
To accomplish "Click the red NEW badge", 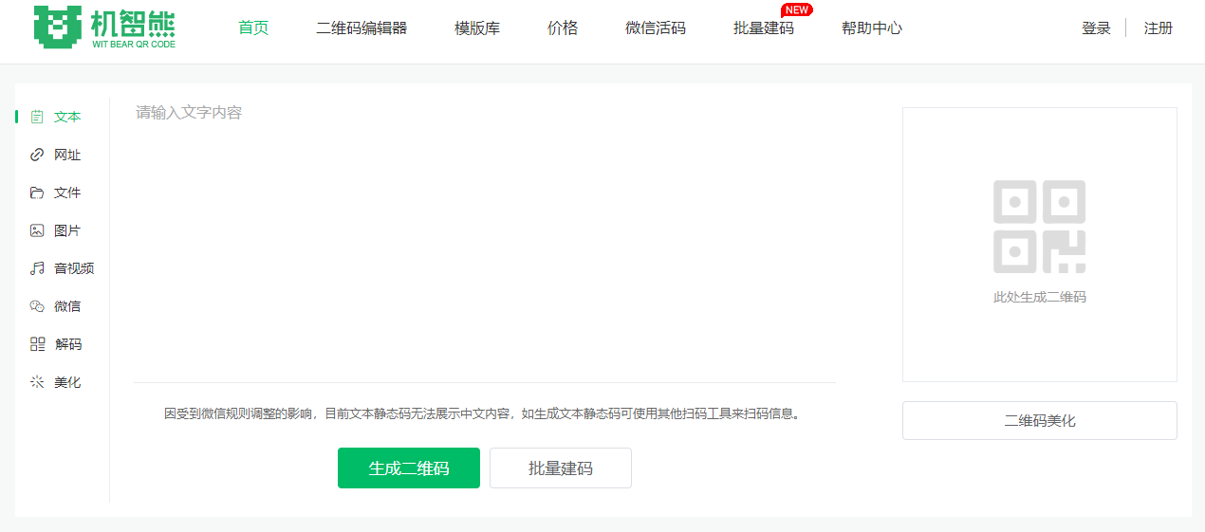I will pos(797,9).
